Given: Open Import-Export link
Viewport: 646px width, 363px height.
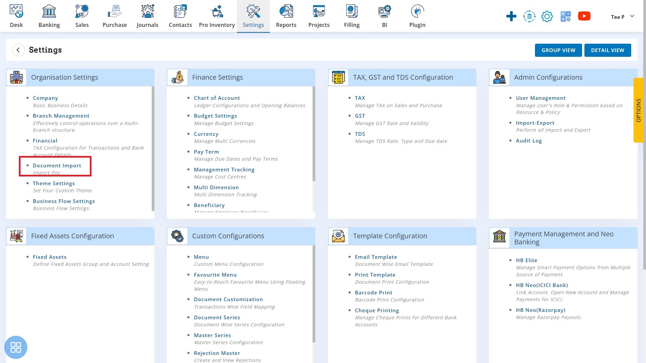Looking at the screenshot, I should [x=535, y=123].
